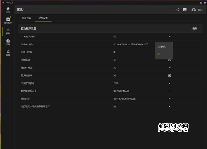
Task: Open the 兑换 redeem gift icon
Action: click(8, 42)
